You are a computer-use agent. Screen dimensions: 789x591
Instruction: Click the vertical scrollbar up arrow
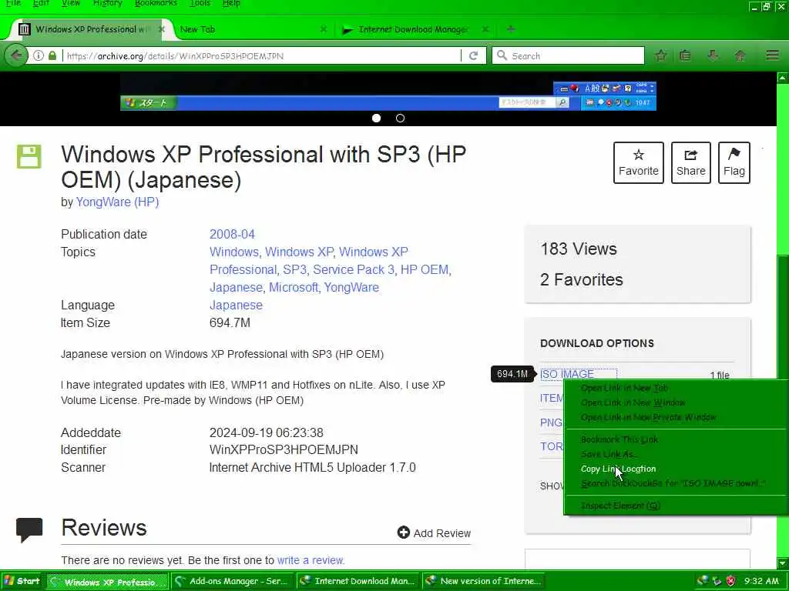click(x=783, y=78)
